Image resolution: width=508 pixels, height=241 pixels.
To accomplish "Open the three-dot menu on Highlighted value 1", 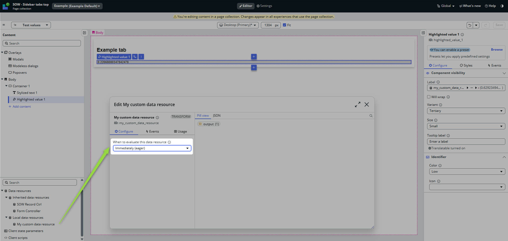I will pos(141,57).
